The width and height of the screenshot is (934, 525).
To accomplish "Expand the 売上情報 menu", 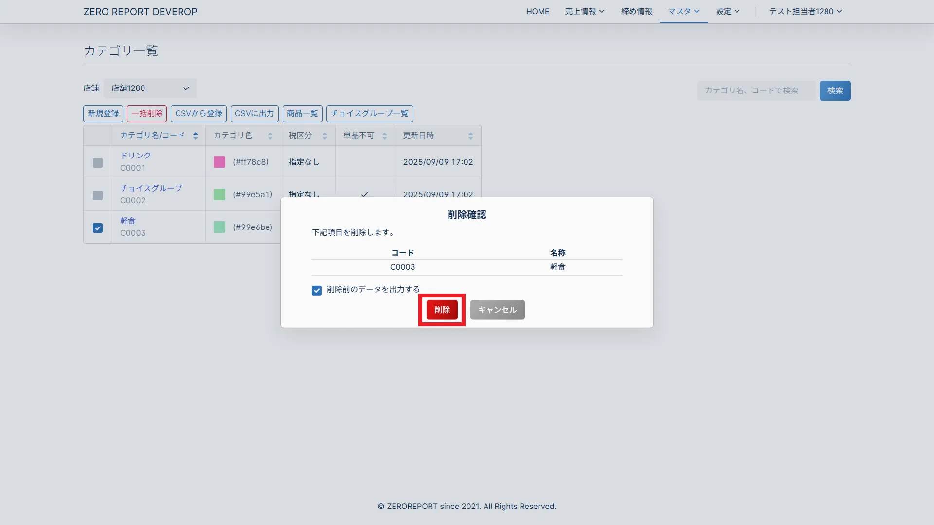I will [584, 11].
